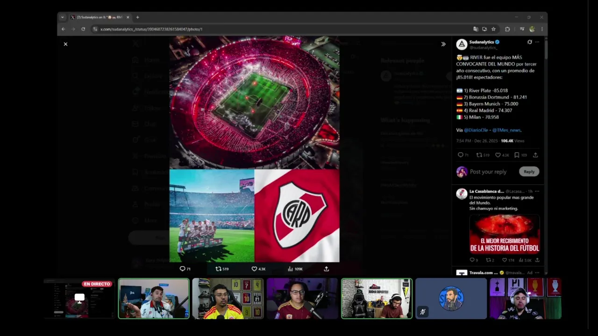Close the Sudanalytics on X tab
Screen dimensions: 598x336
pos(128,17)
